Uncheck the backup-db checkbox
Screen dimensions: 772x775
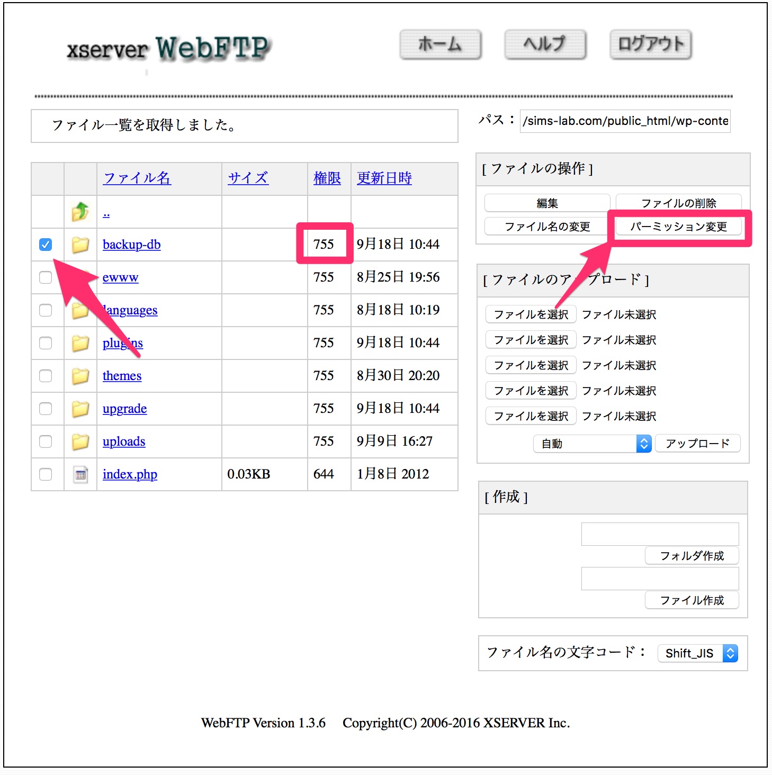46,245
